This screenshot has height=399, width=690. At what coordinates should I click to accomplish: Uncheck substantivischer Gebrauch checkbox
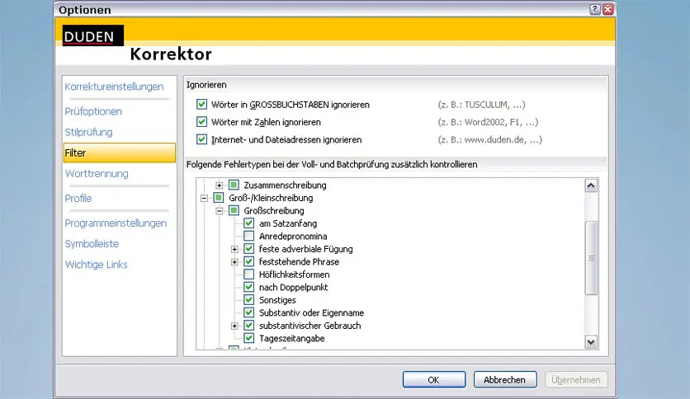[x=249, y=325]
